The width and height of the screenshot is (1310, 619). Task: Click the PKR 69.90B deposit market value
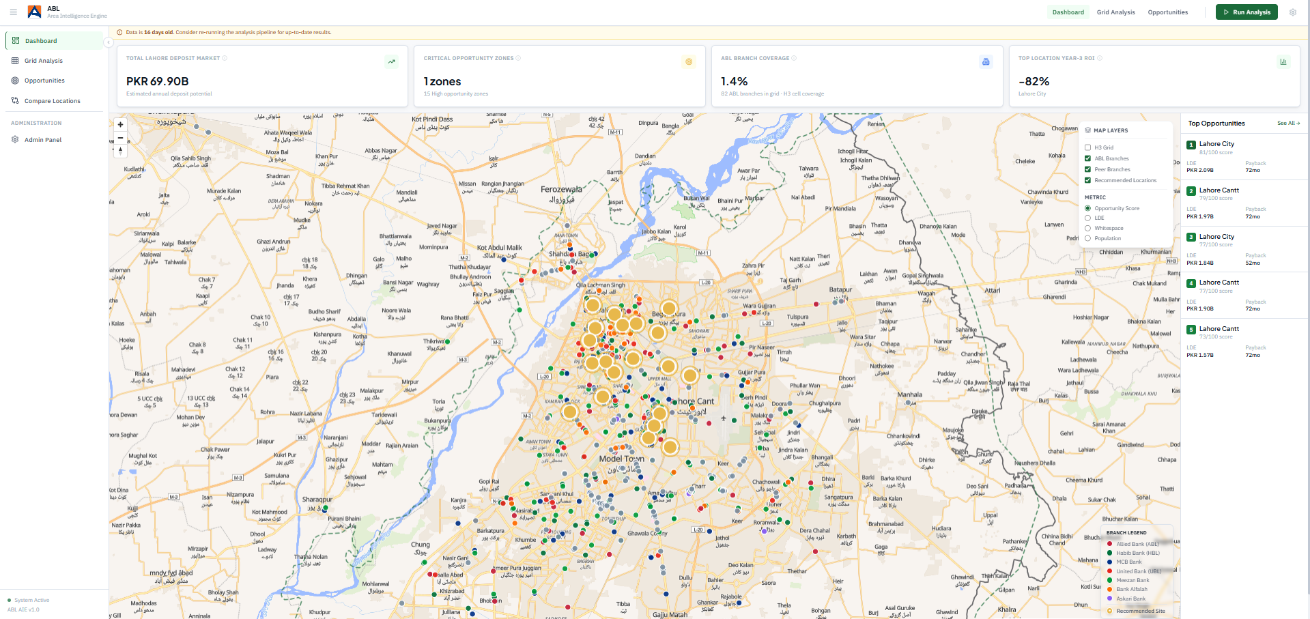point(157,81)
